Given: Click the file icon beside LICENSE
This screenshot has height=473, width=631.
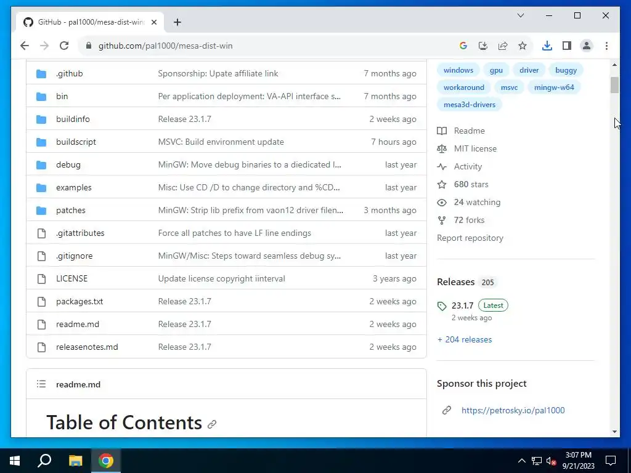Looking at the screenshot, I should coord(41,279).
